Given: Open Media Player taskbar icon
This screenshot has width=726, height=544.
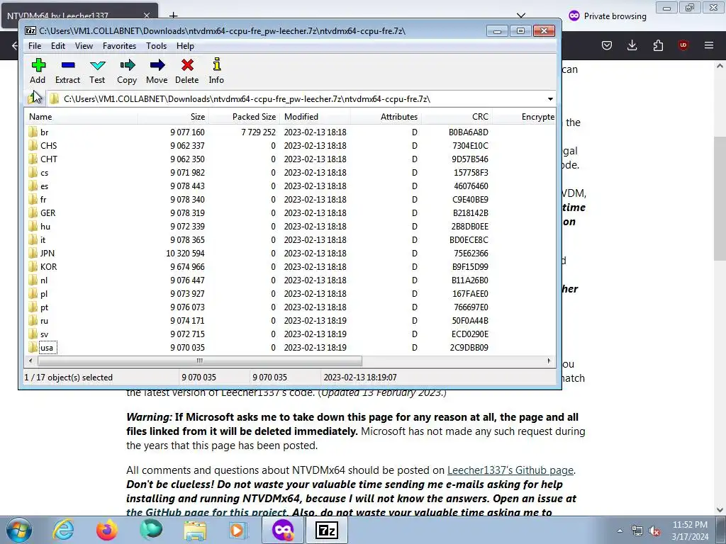Looking at the screenshot, I should 238,530.
